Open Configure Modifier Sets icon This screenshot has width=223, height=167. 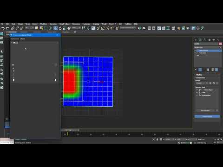click(x=216, y=70)
